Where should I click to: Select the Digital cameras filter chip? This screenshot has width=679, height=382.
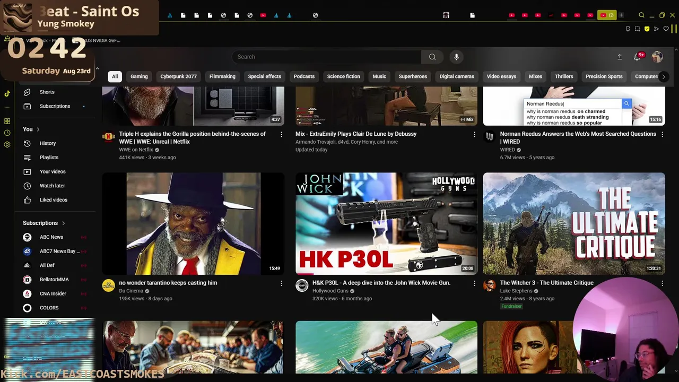[457, 76]
